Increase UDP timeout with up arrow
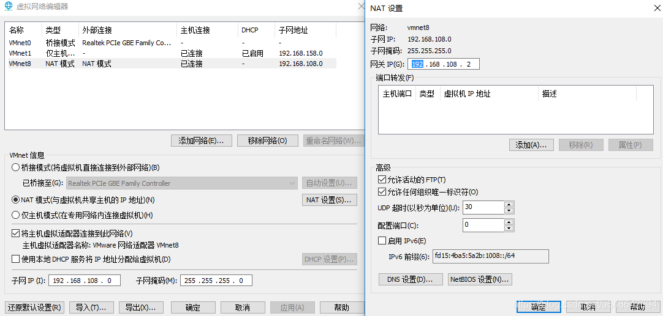This screenshot has height=316, width=663. pos(509,204)
